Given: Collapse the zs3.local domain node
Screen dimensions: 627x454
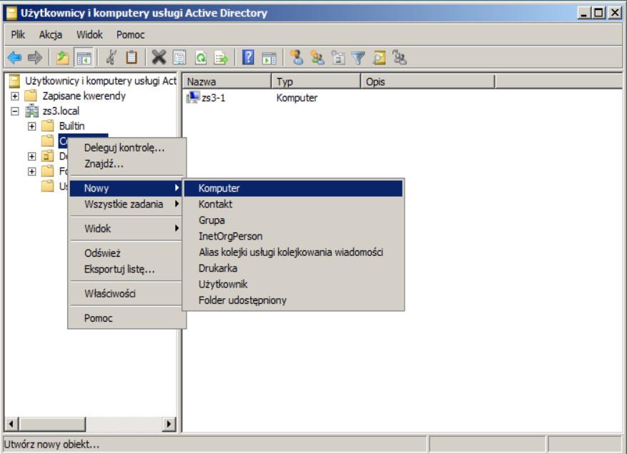Looking at the screenshot, I should [x=15, y=112].
